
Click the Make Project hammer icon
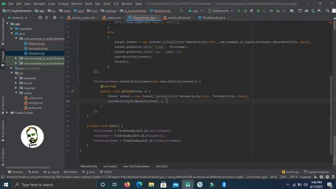click(182, 10)
